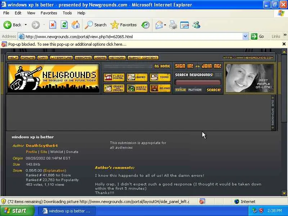The height and width of the screenshot is (216, 288).
Task: Open the USERS nav button
Action: [100, 58]
